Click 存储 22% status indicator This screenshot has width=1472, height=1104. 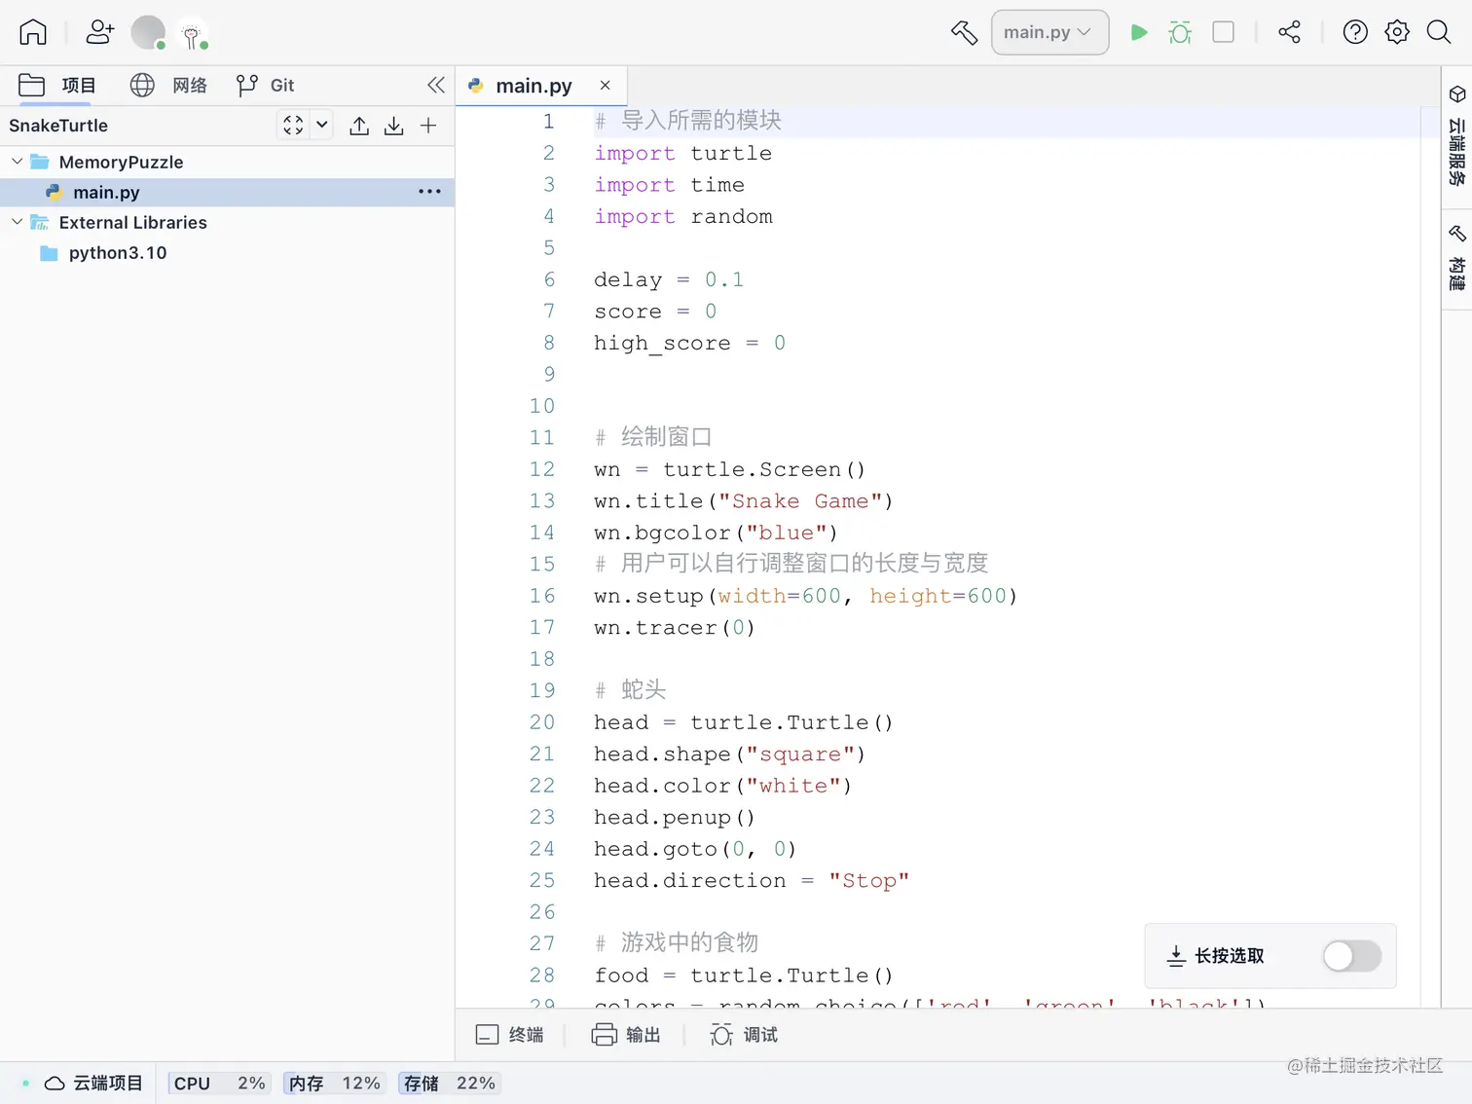click(449, 1084)
